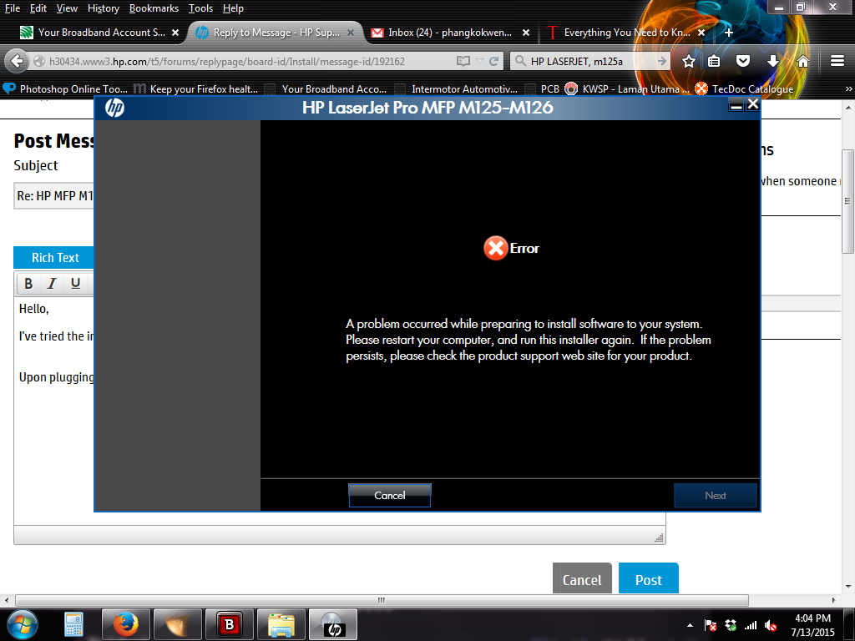
Task: Minimize the HP LaserJet installer window
Action: (x=736, y=104)
